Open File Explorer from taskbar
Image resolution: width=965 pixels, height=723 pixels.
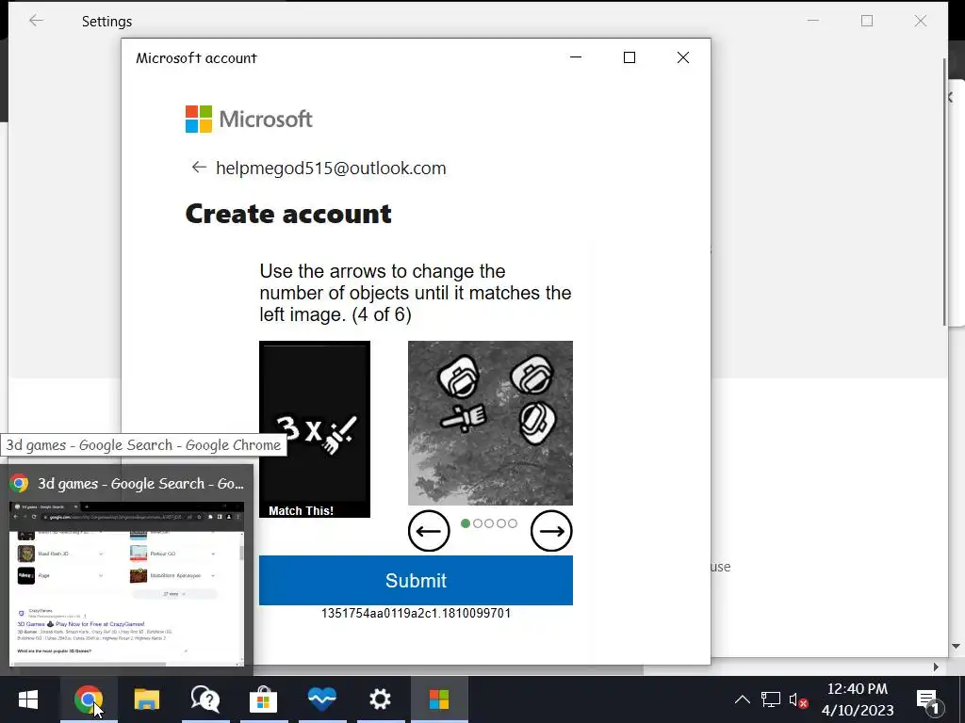coord(146,699)
